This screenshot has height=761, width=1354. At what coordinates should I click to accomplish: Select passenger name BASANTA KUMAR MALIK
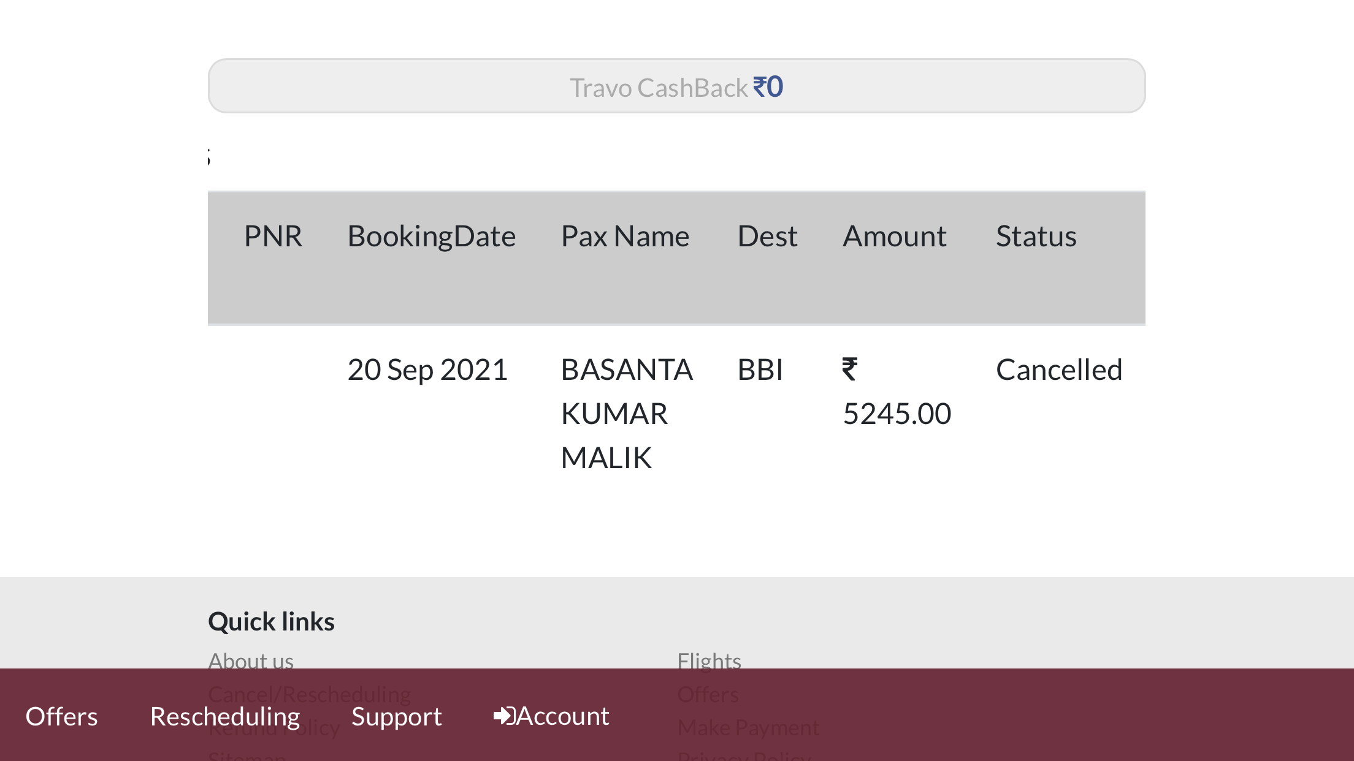pos(627,414)
